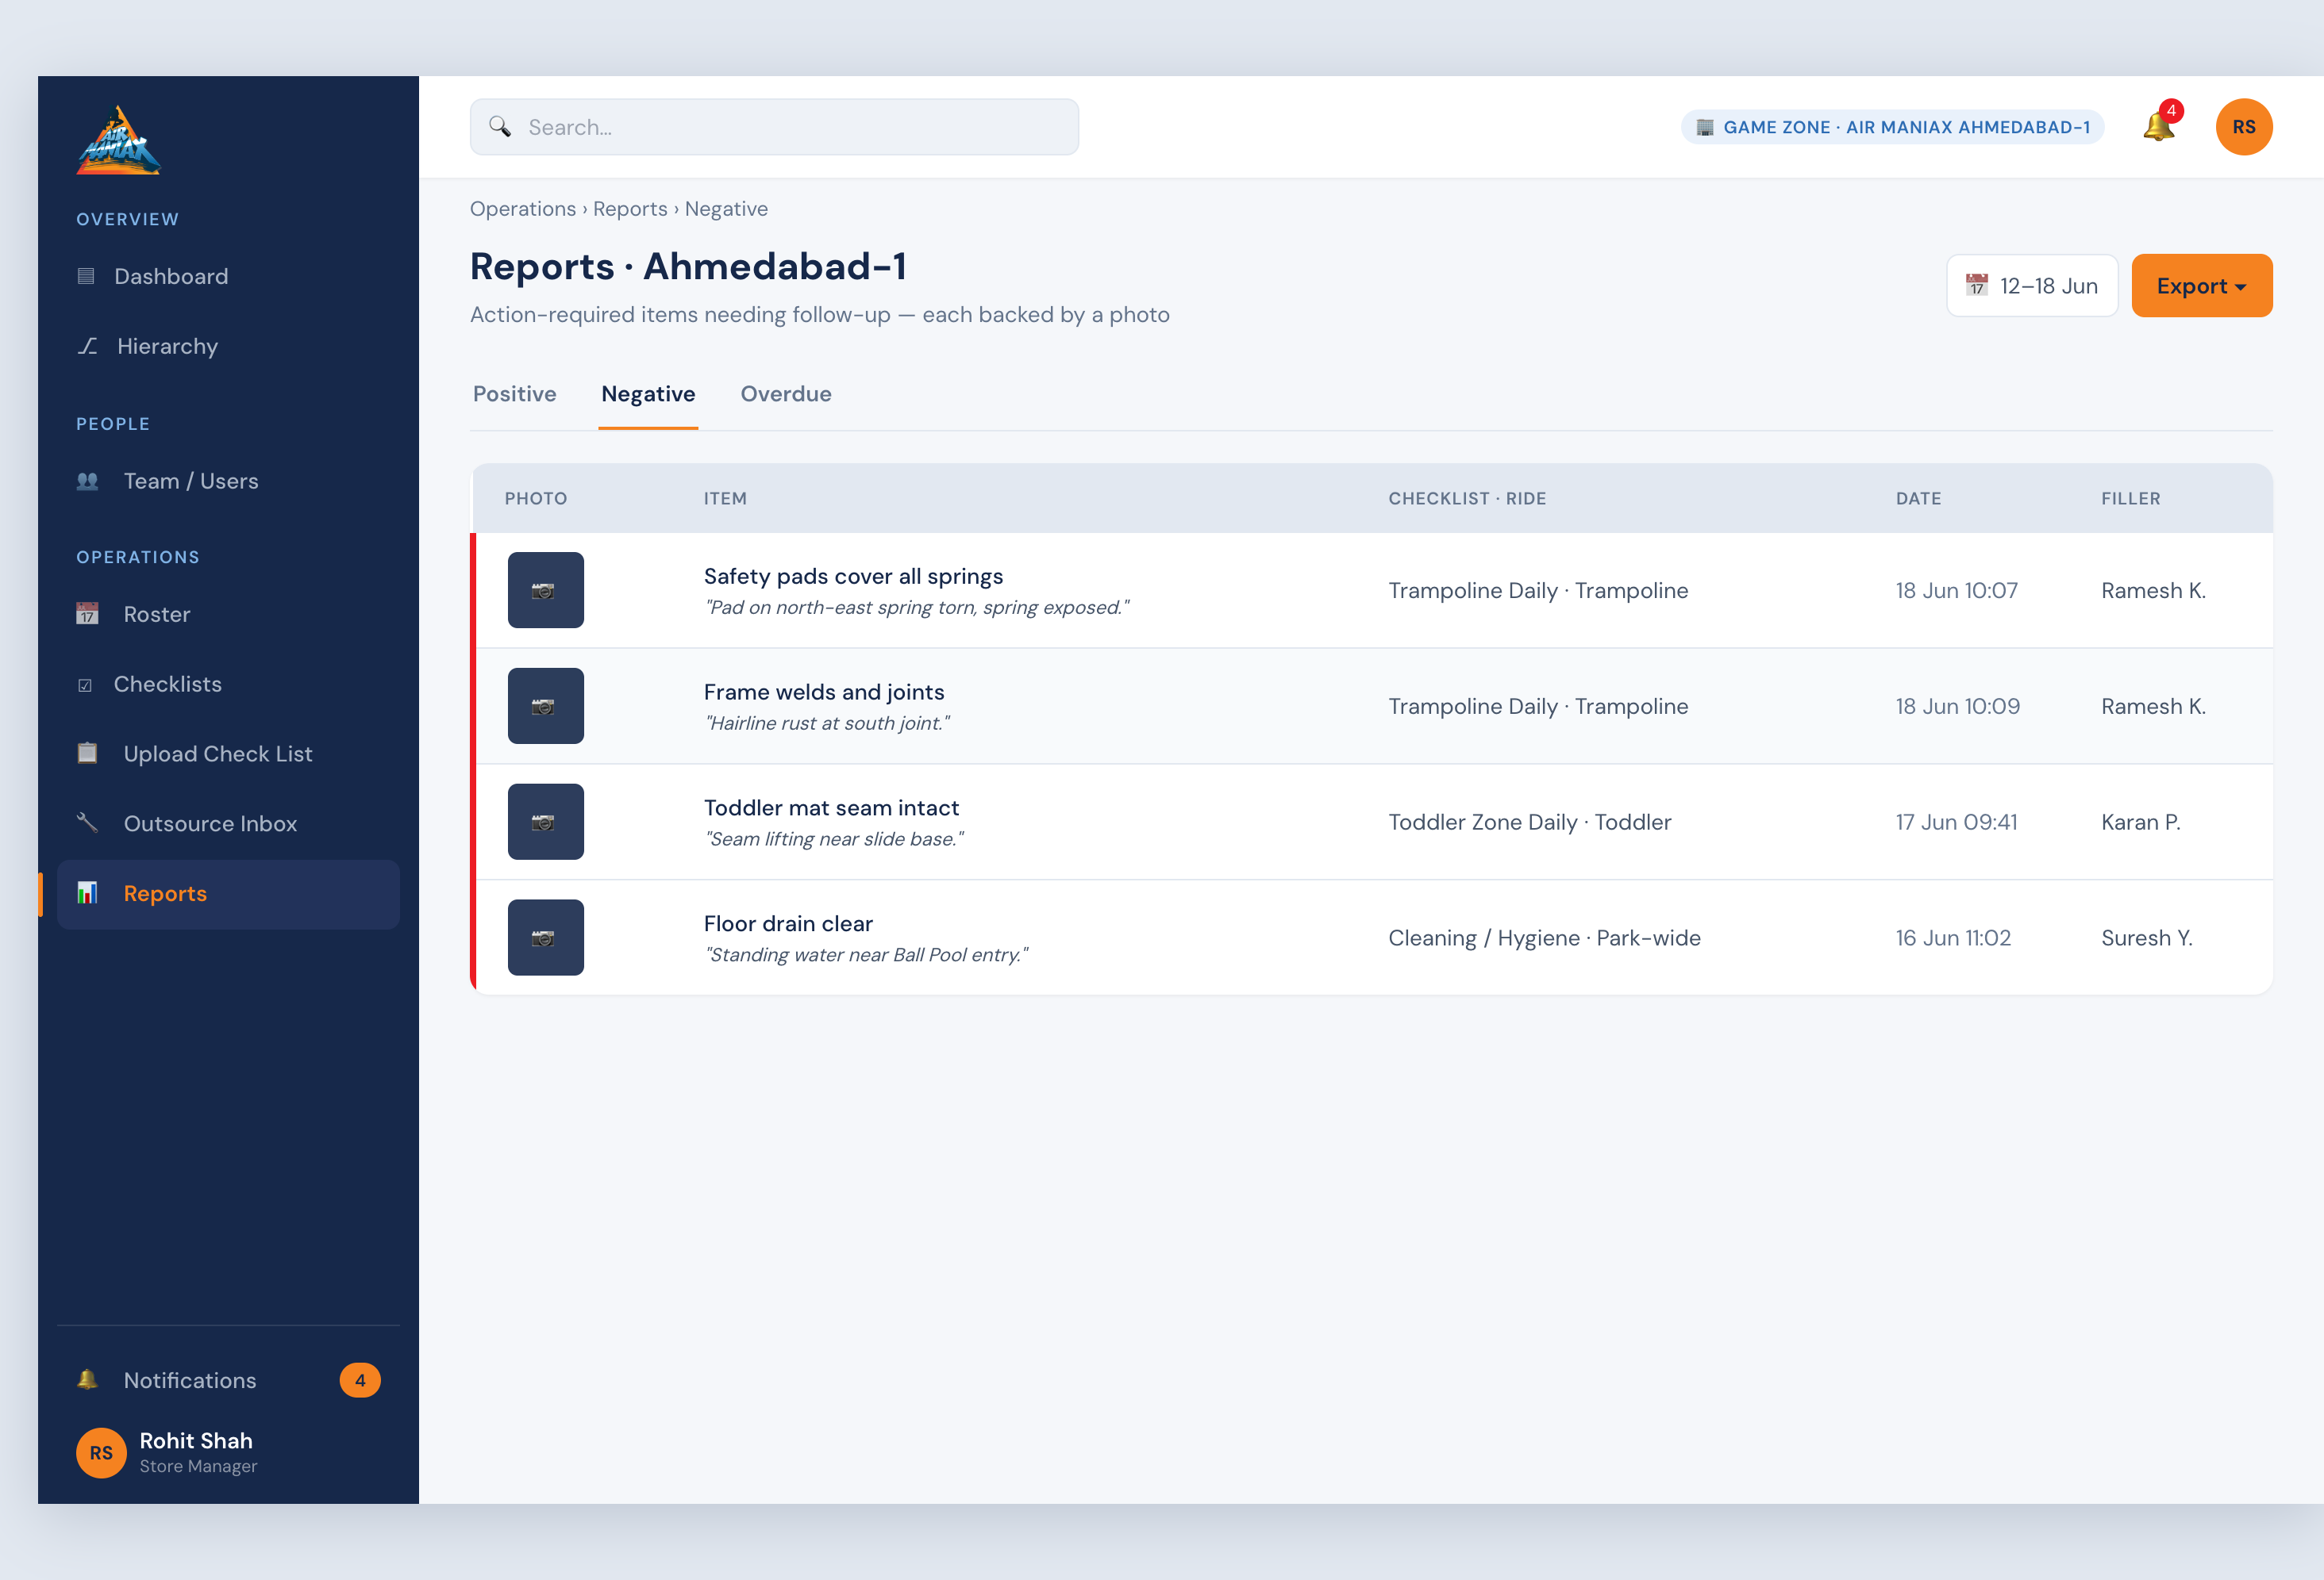Click the Air Maniax logo
The height and width of the screenshot is (1580, 2324).
pyautogui.click(x=118, y=140)
